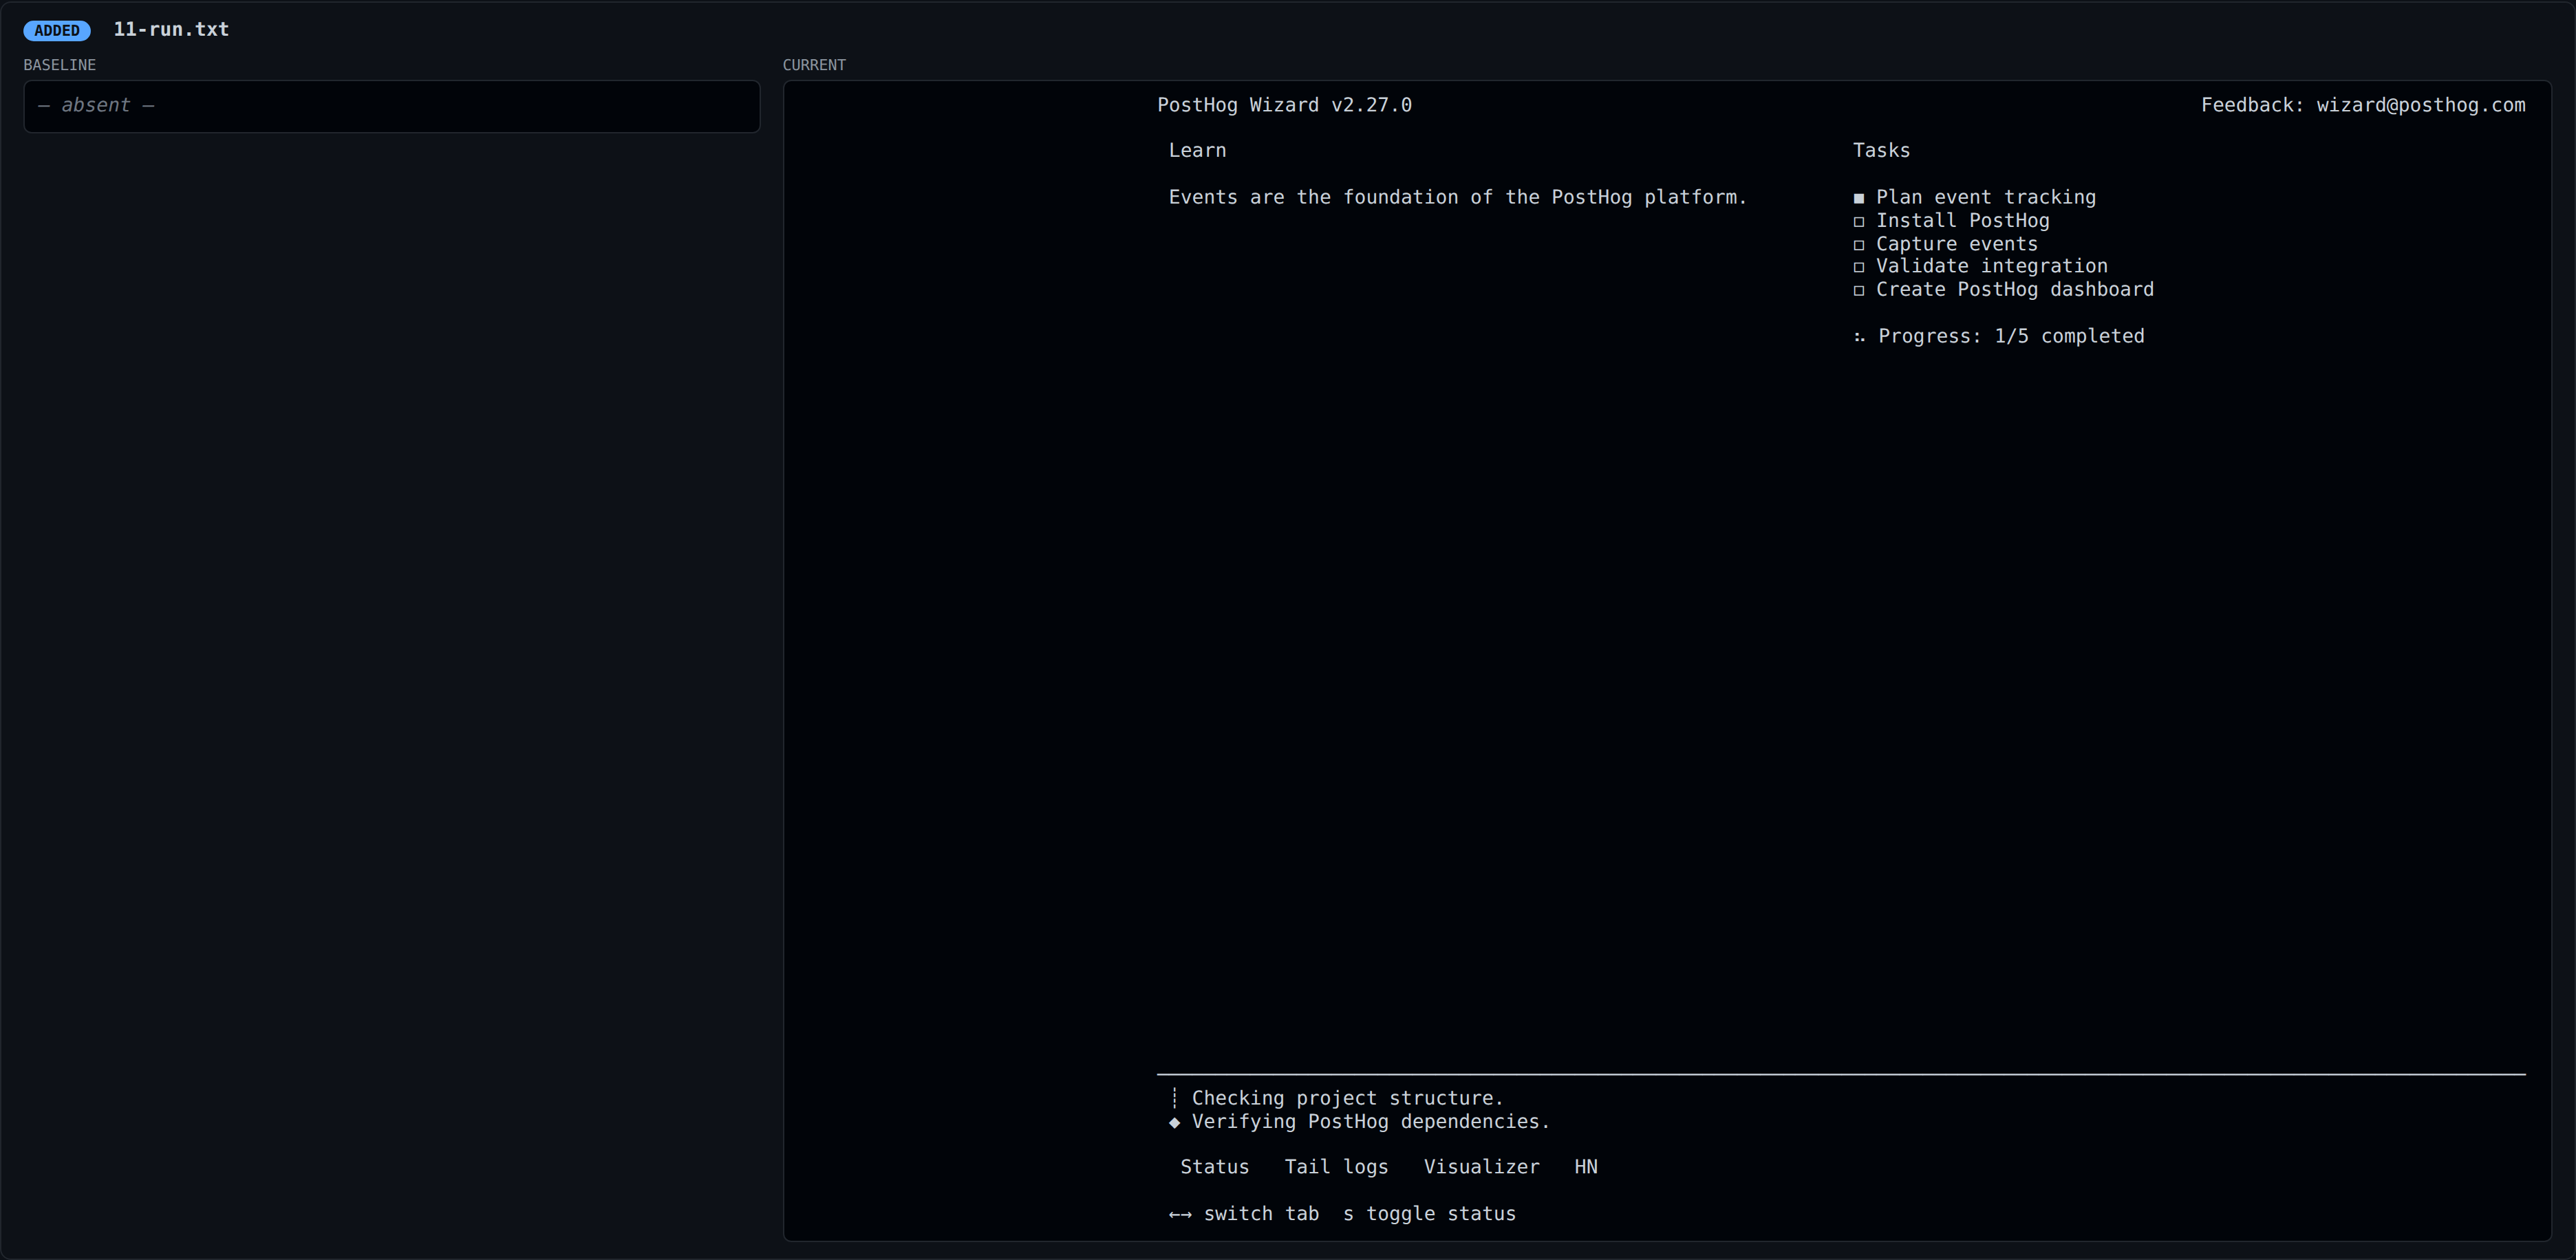This screenshot has width=2576, height=1260.
Task: Select the Status tab
Action: click(1214, 1167)
